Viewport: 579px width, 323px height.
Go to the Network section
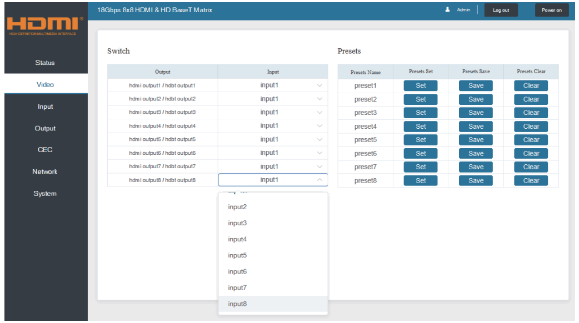(x=45, y=171)
